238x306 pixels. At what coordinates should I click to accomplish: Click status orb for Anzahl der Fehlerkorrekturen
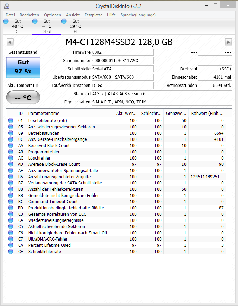[11, 189]
